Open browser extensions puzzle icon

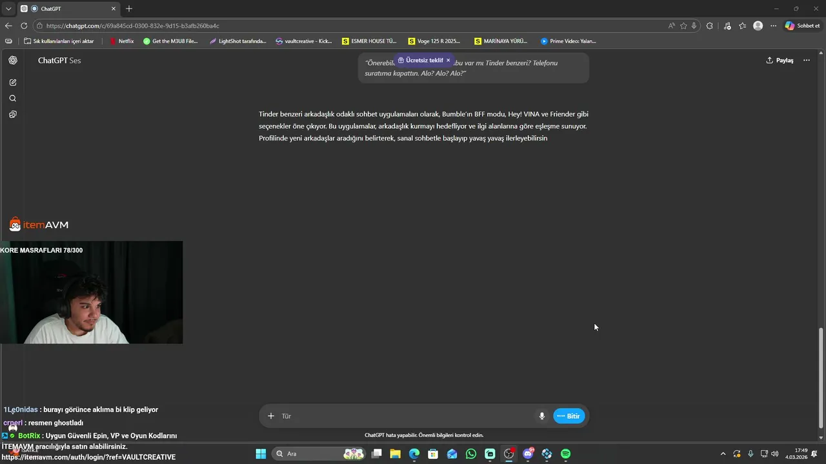[x=710, y=26]
